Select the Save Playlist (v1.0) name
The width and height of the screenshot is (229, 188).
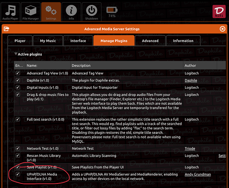coord(42,167)
